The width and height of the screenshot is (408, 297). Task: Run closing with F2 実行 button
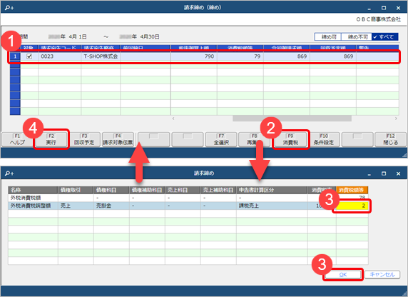51,140
